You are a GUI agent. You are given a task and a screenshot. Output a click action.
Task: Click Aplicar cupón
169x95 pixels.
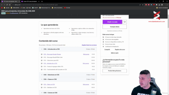(115, 53)
